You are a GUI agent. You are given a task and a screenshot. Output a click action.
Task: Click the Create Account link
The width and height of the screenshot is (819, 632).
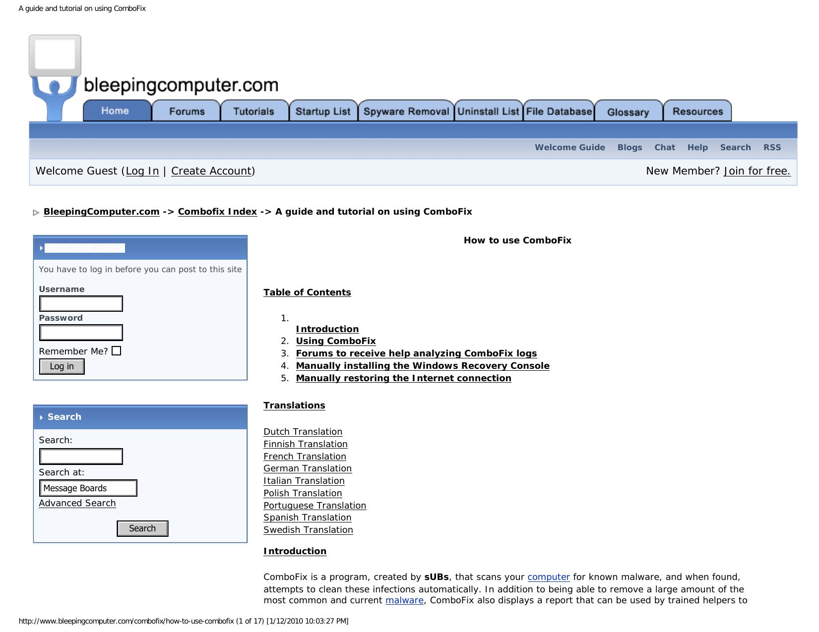[x=211, y=171]
